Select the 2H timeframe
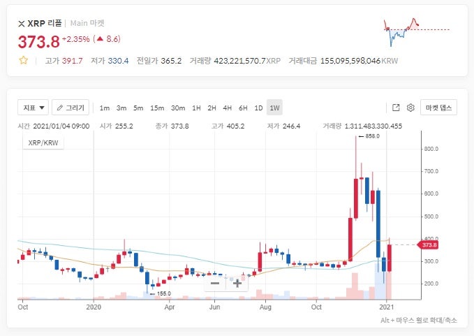The image size is (474, 336). point(212,108)
